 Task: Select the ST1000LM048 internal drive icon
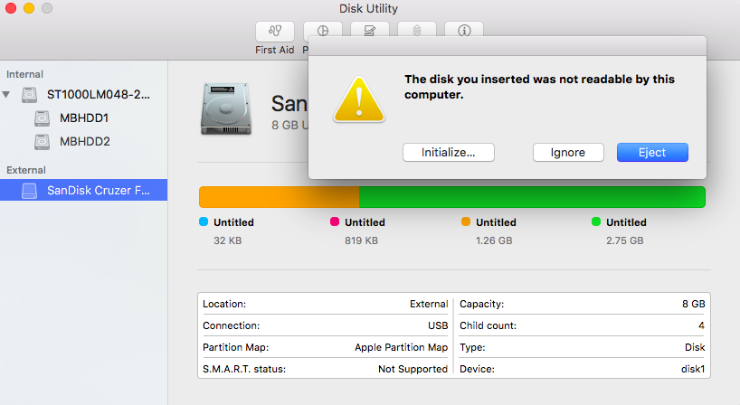[29, 95]
